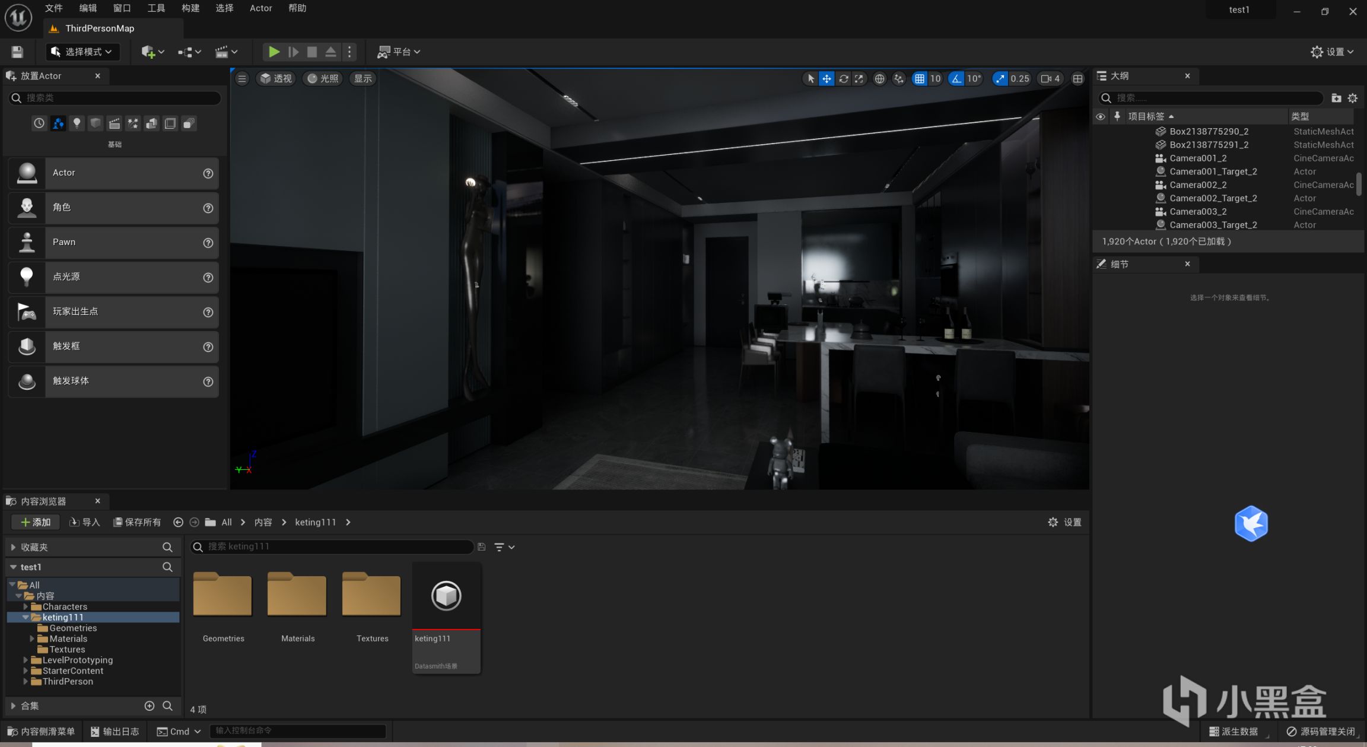Toggle grid snapping in viewport
The height and width of the screenshot is (747, 1367).
coord(919,79)
